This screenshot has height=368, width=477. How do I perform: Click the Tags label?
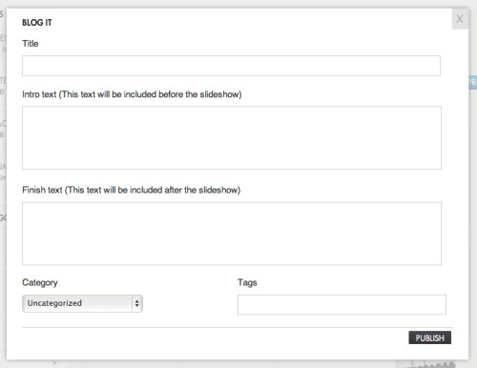click(x=247, y=282)
